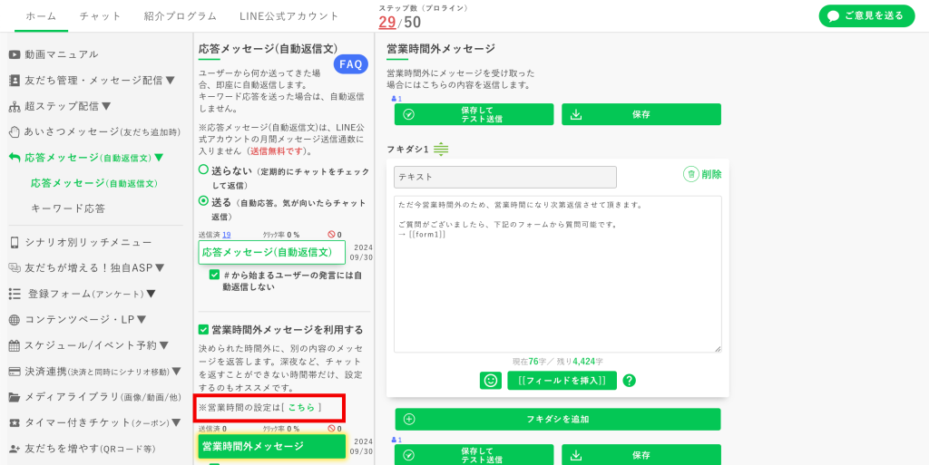Click the bottom 保存 button
Image resolution: width=929 pixels, height=465 pixels.
coord(641,455)
